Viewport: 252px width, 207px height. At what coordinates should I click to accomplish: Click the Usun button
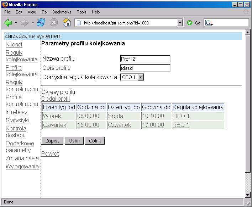pos(74,141)
